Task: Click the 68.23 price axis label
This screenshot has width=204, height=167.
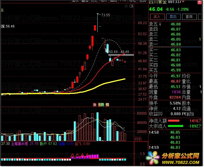Action: (x=142, y=23)
